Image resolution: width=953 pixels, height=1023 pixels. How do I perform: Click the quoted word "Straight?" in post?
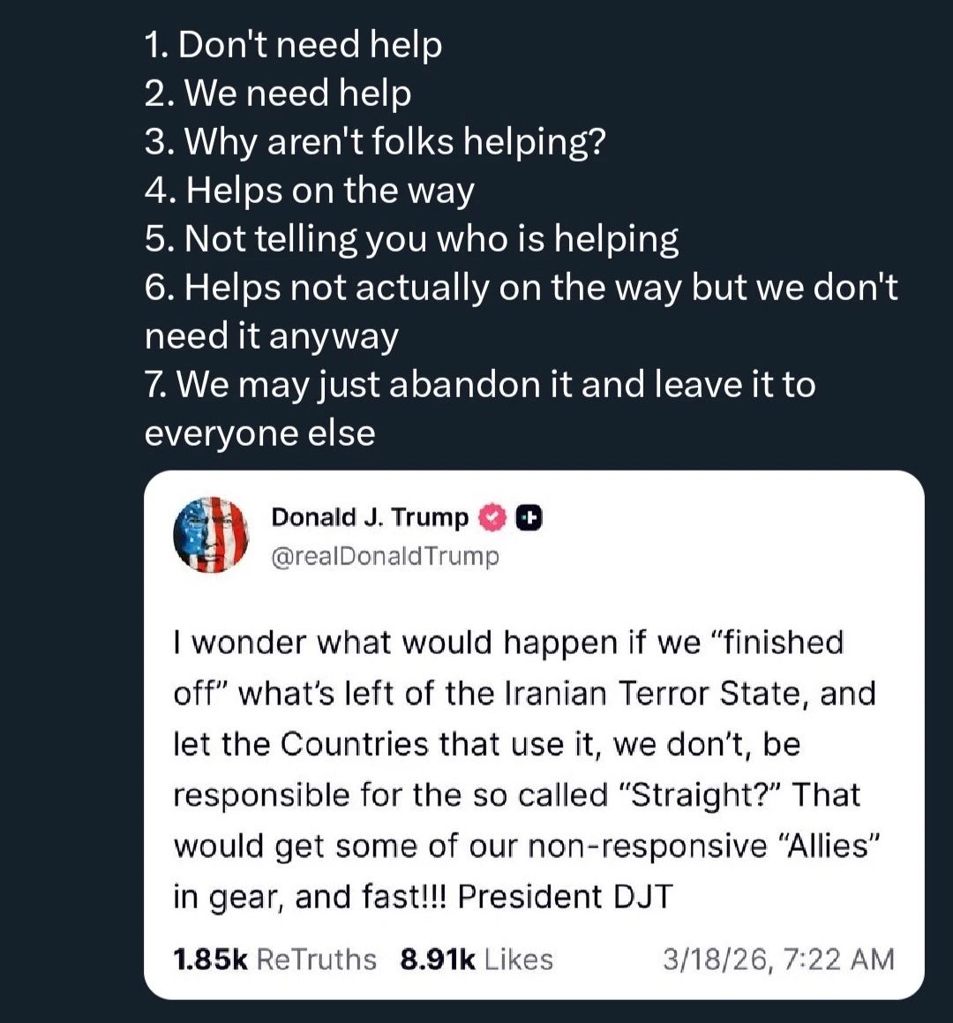coord(696,794)
